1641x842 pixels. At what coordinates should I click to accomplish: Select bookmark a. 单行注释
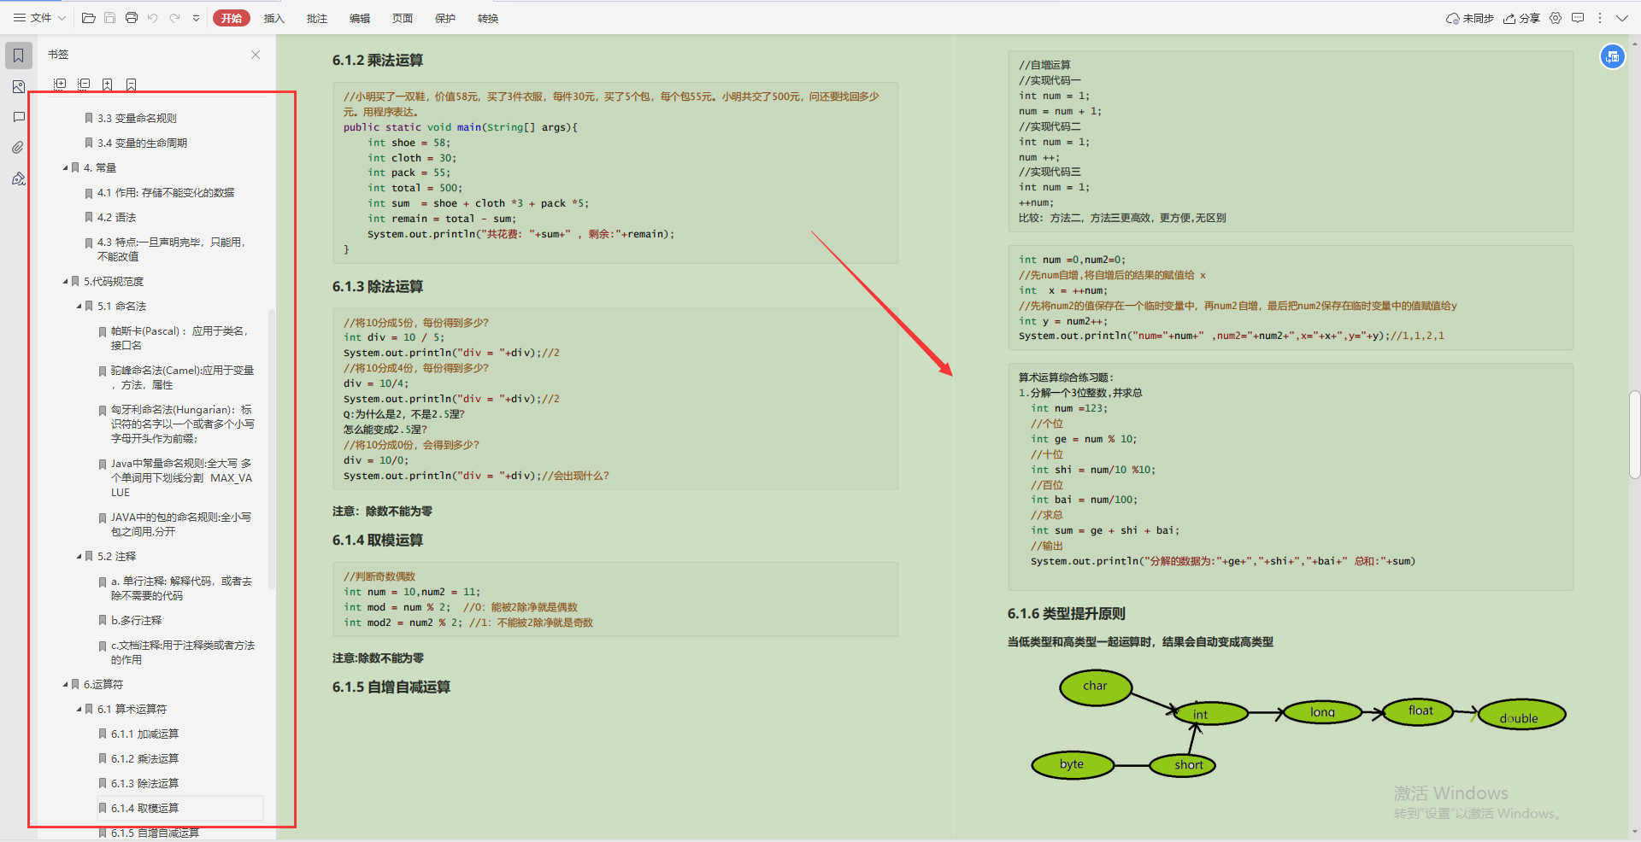tap(181, 588)
